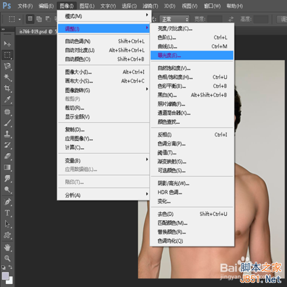Screen dimensions: 287x287
Task: Select the Brush tool
Action: pyautogui.click(x=7, y=123)
